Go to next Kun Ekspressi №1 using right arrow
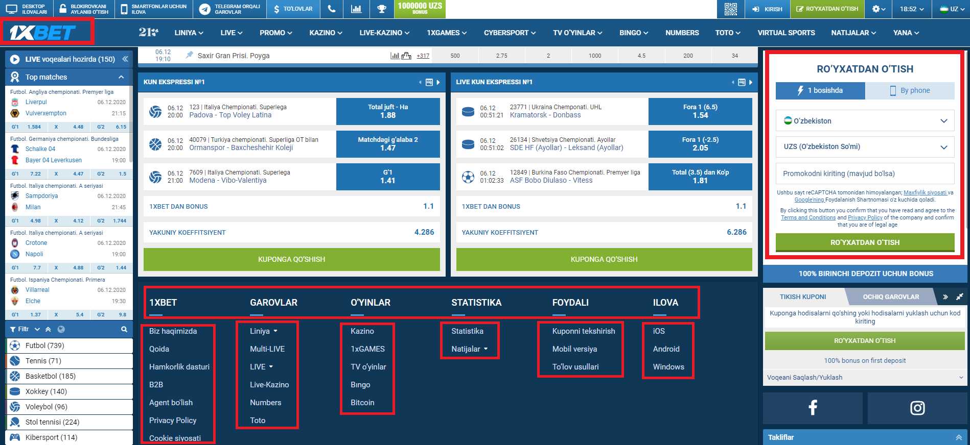 pyautogui.click(x=438, y=82)
